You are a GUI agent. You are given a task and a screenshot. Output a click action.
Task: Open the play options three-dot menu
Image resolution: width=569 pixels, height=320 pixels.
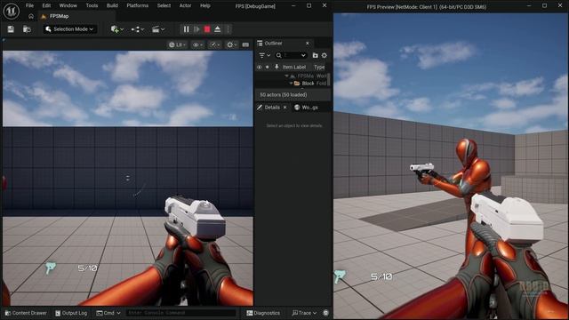228,29
